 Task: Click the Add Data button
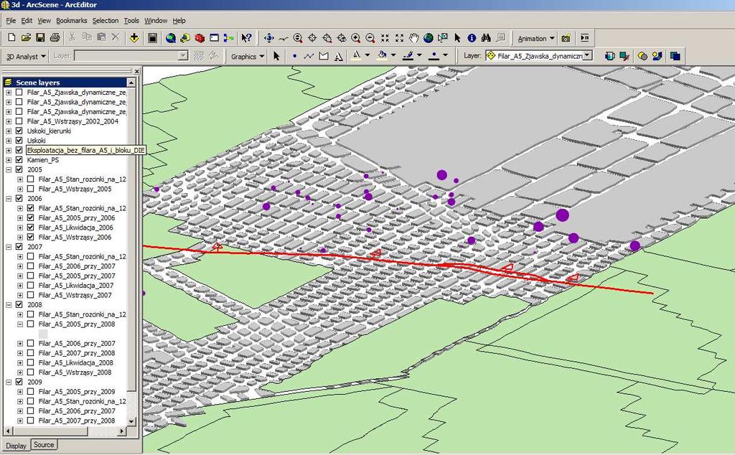[x=134, y=38]
